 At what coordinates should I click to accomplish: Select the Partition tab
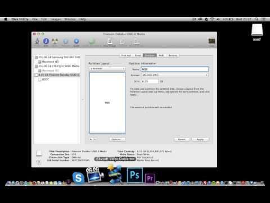point(150,55)
